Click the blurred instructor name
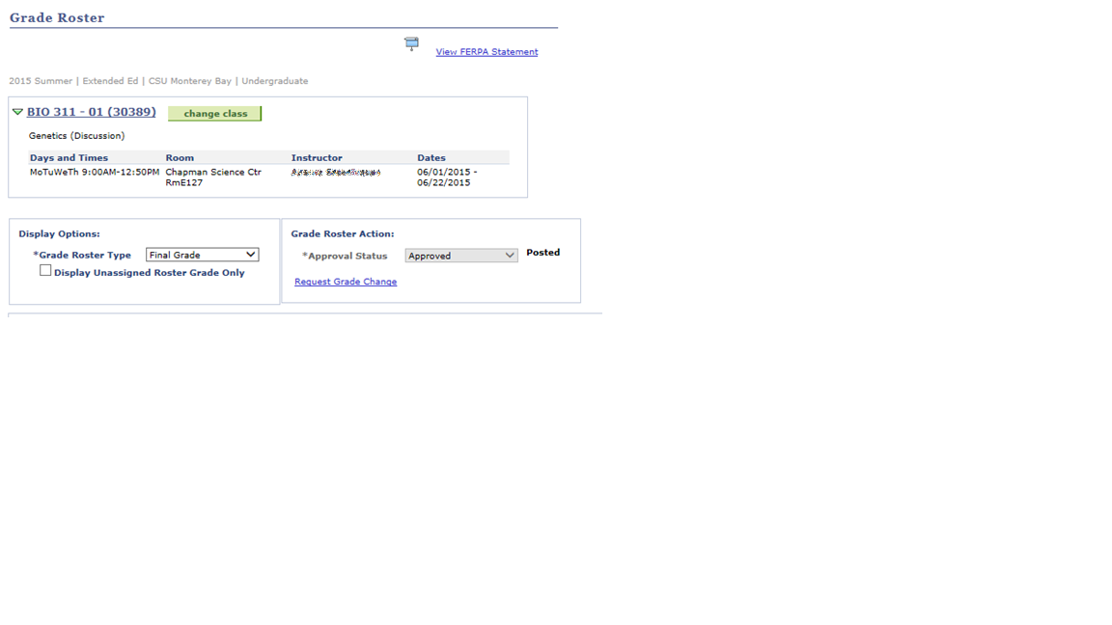Viewport: 1112px width, 625px height. tap(335, 173)
